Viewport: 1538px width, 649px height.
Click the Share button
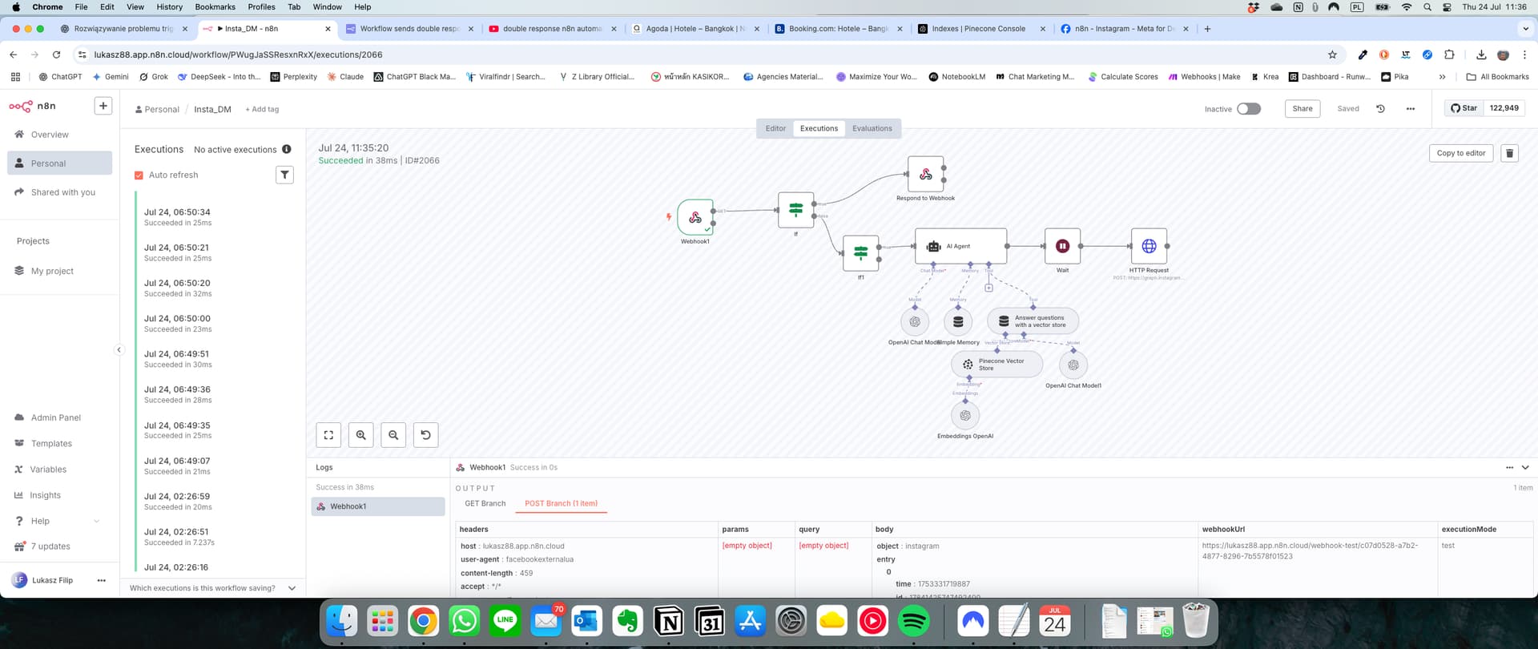pos(1302,108)
